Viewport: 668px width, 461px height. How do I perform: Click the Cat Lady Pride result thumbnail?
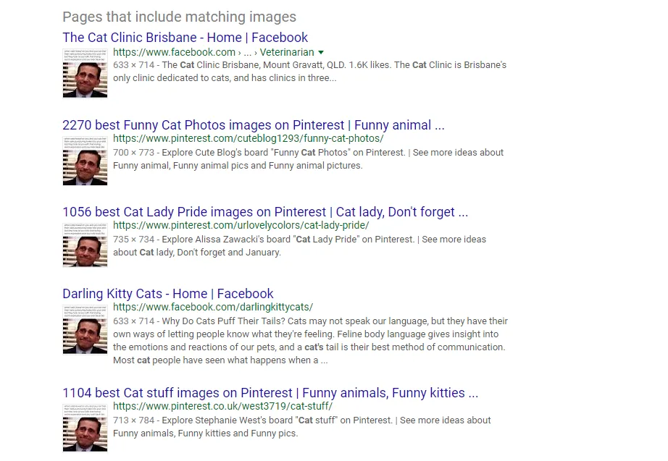coord(85,245)
